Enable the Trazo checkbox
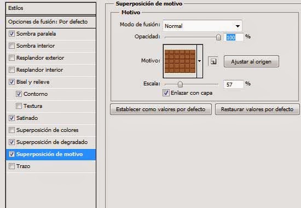The image size is (301, 208). (x=11, y=166)
